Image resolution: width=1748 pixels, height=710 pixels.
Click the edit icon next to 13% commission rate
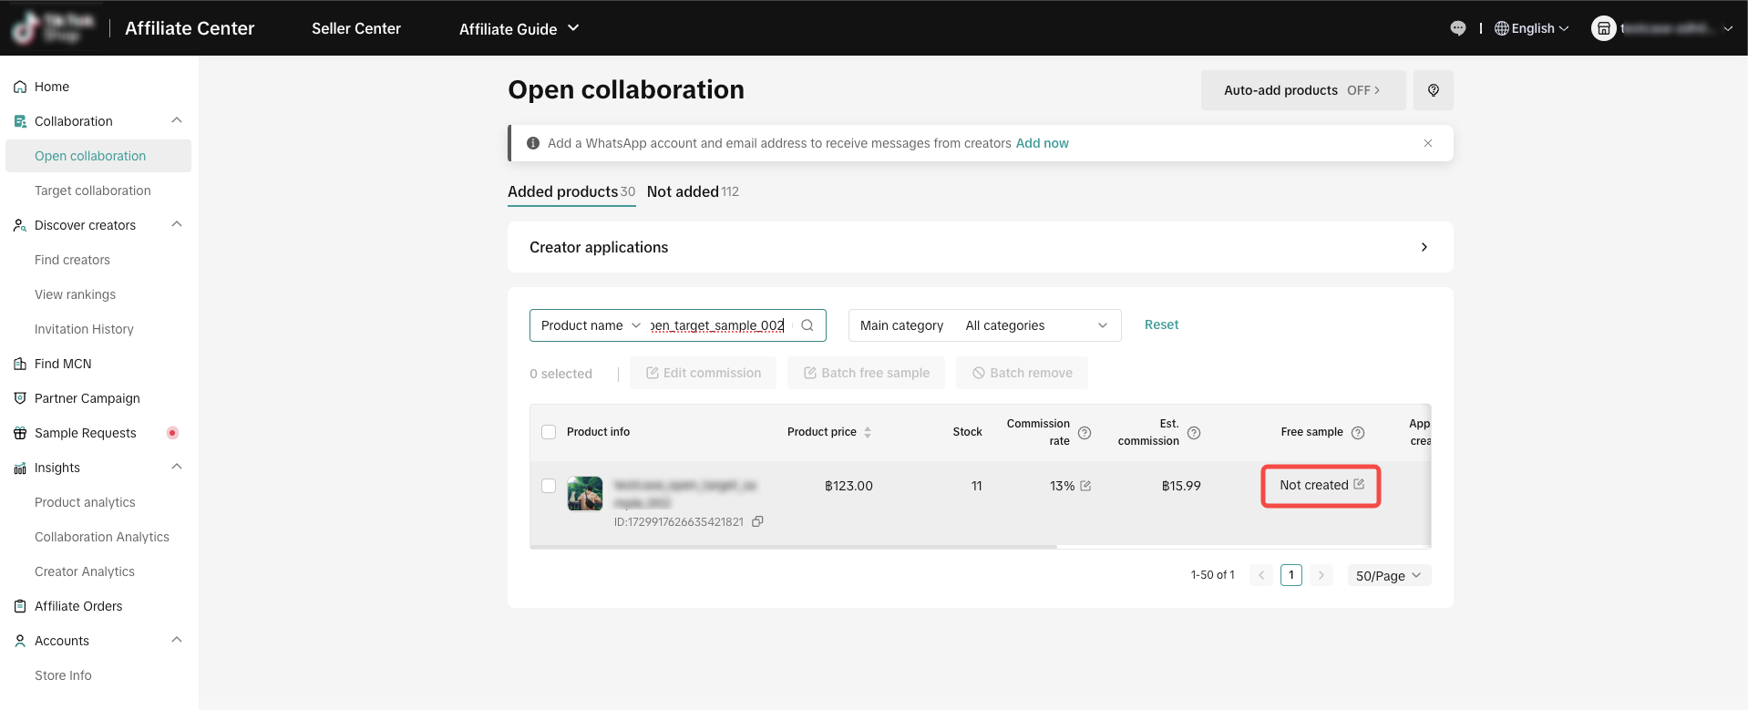(x=1085, y=486)
